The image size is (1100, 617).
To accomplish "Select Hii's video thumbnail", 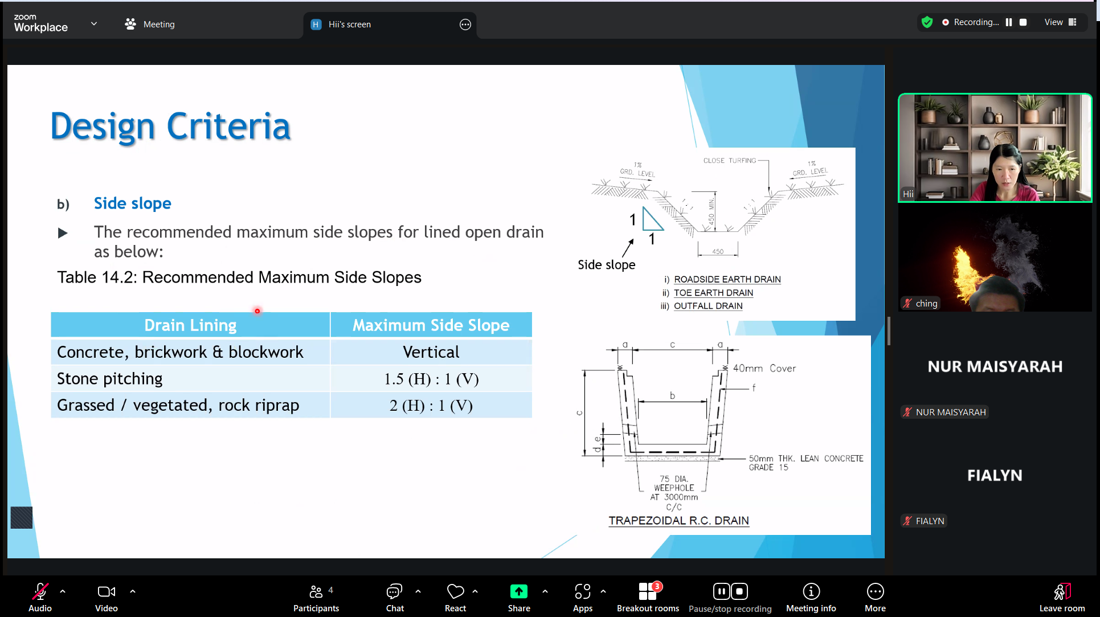I will pos(995,148).
